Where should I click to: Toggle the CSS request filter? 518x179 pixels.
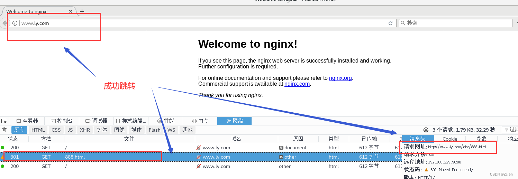click(x=56, y=130)
